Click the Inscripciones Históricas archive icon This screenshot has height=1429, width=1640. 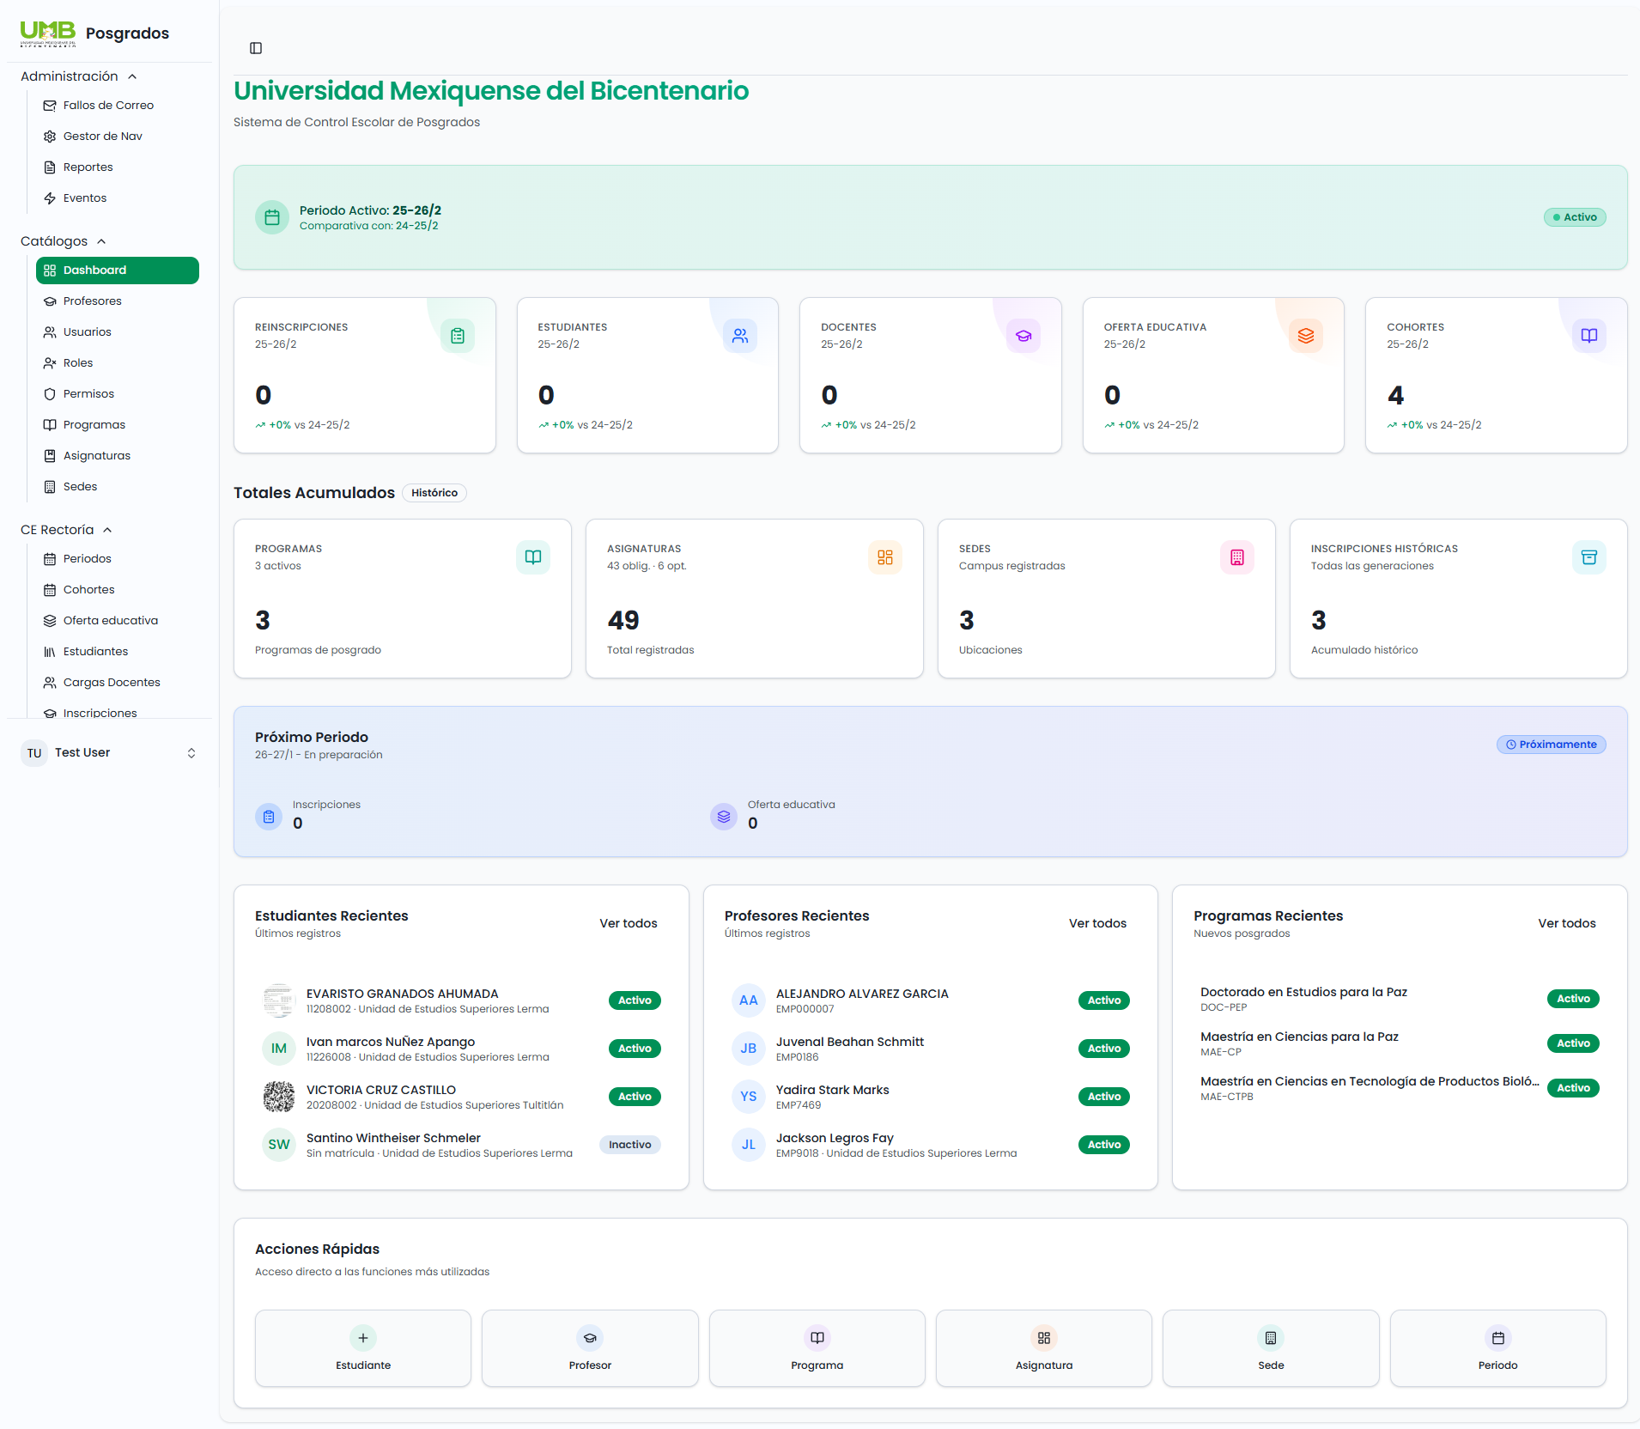click(1589, 557)
